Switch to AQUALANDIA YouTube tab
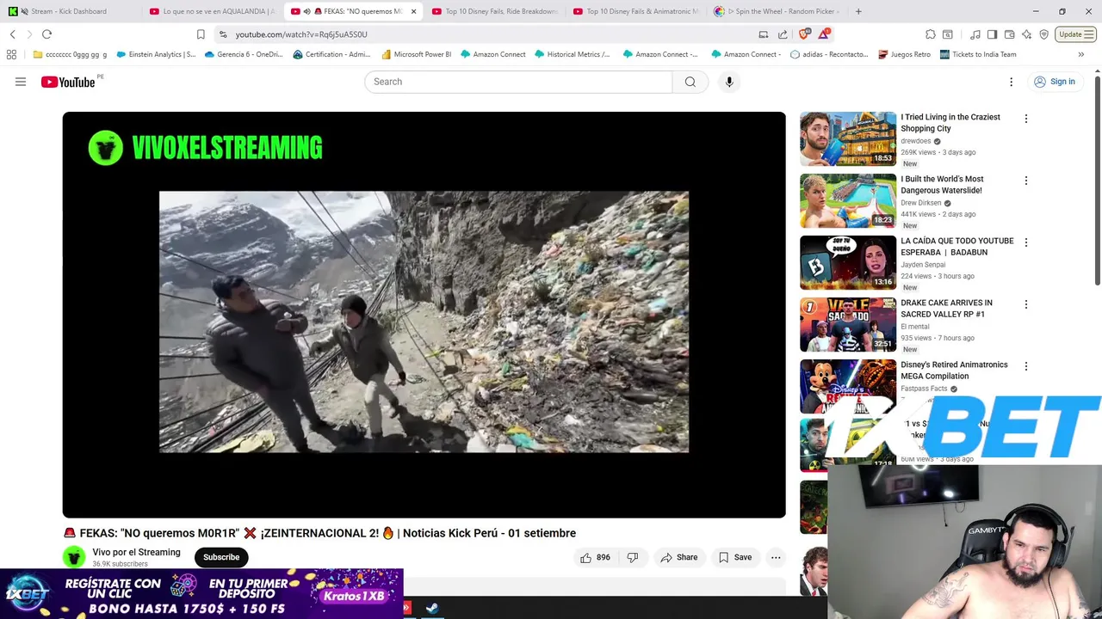The height and width of the screenshot is (619, 1102). click(x=211, y=11)
